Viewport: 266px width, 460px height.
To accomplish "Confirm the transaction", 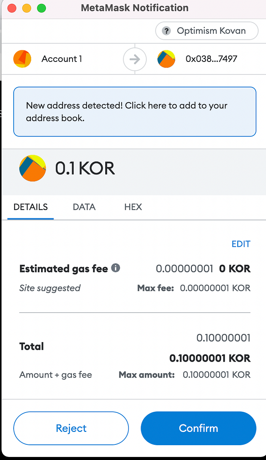I will coord(198,428).
